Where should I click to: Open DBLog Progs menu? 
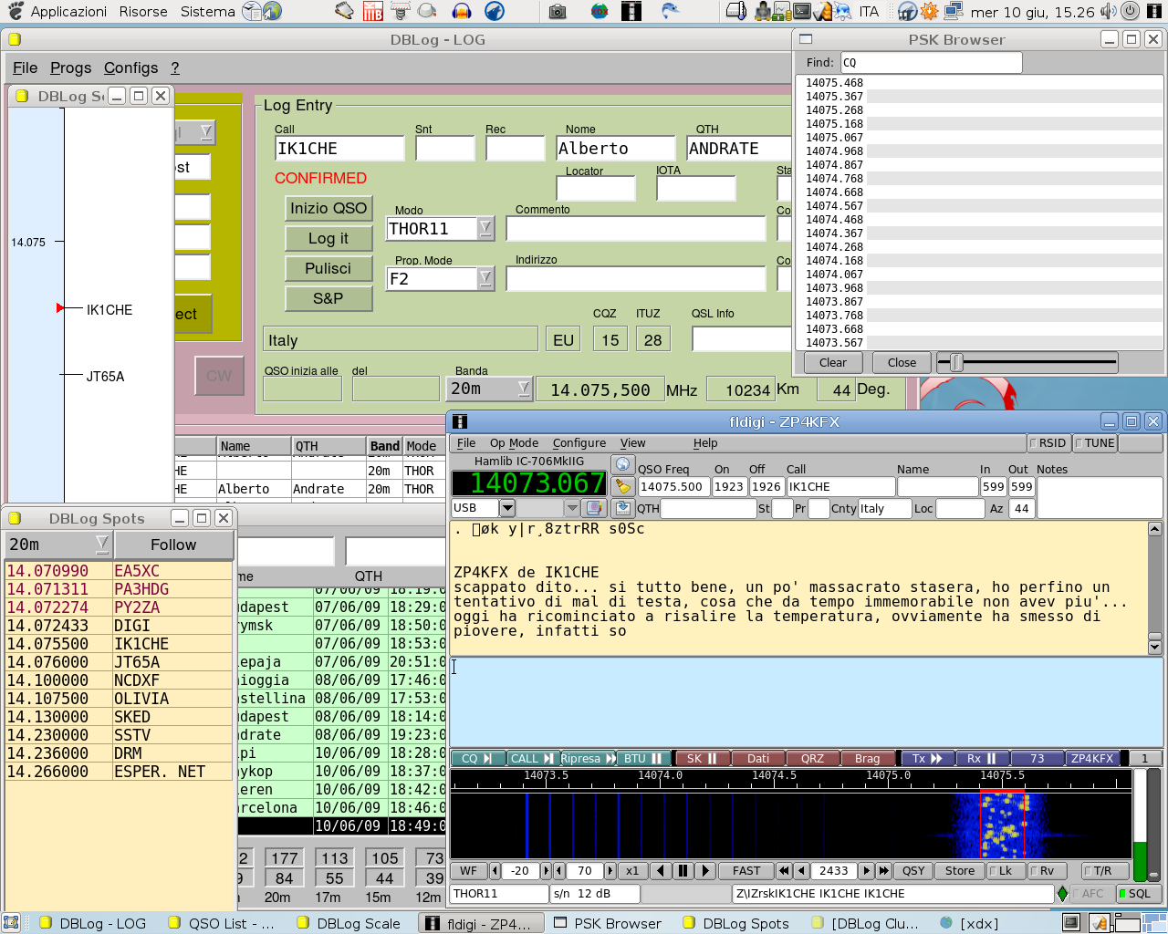click(70, 67)
